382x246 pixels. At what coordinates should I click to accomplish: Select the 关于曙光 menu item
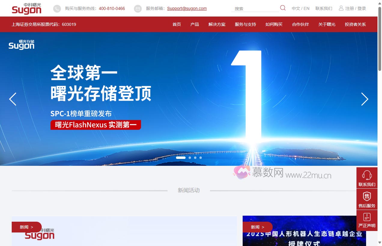[327, 24]
